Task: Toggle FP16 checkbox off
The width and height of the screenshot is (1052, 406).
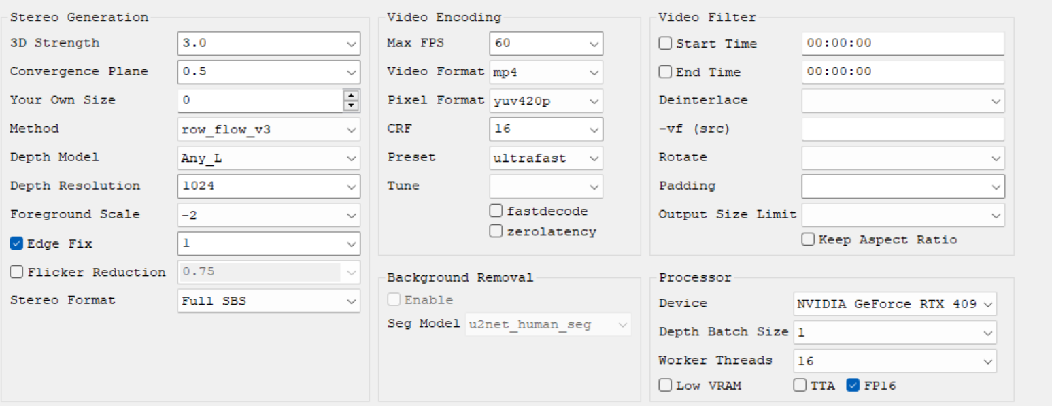Action: click(x=853, y=386)
